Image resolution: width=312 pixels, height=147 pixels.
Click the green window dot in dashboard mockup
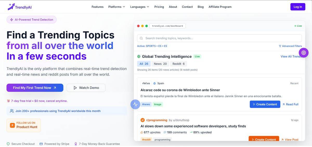pyautogui.click(x=146, y=26)
